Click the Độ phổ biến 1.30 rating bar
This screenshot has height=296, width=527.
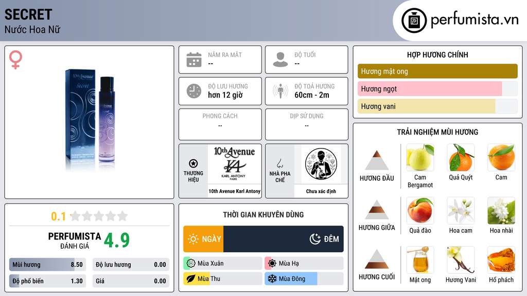[47, 281]
